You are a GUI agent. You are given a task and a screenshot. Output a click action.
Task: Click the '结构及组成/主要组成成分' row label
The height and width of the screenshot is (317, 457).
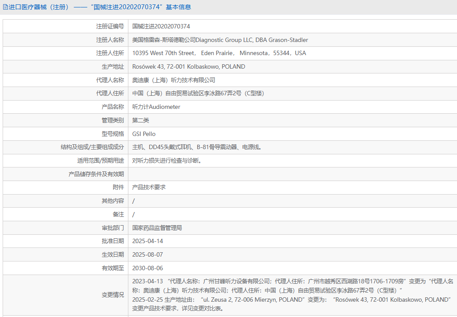click(x=92, y=147)
